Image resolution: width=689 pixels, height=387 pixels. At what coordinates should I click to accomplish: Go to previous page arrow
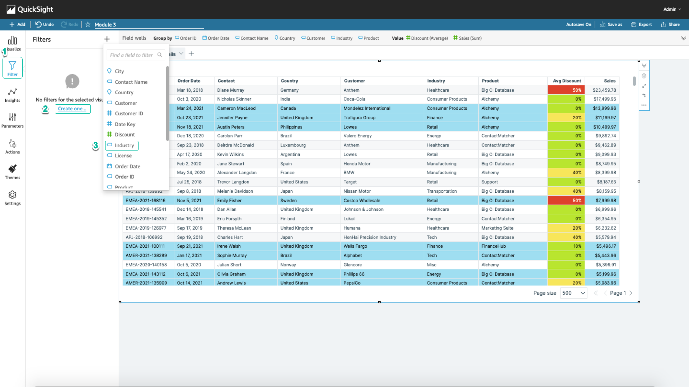tap(605, 293)
